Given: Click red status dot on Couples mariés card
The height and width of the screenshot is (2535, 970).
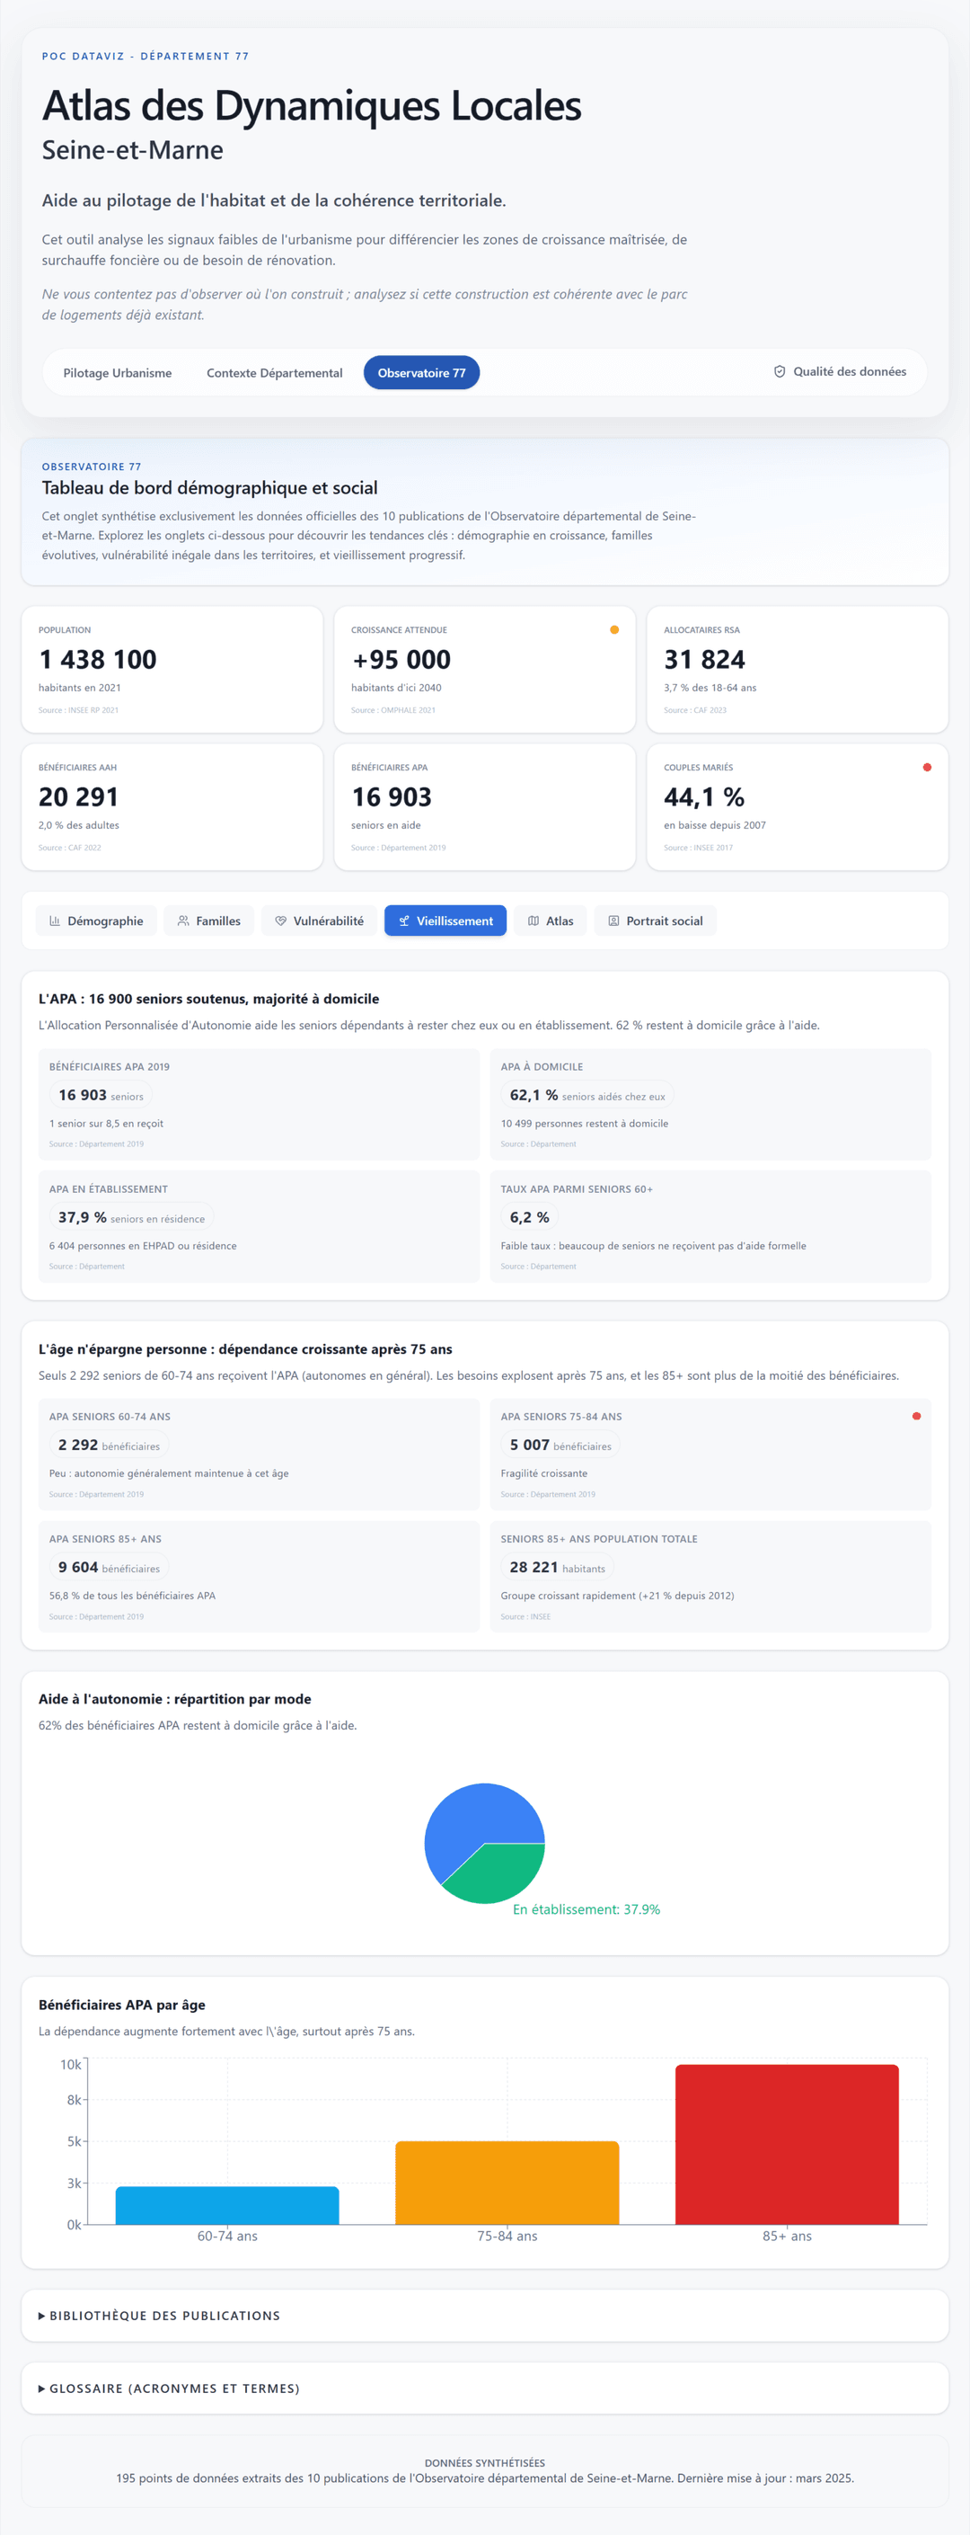Looking at the screenshot, I should click(927, 768).
